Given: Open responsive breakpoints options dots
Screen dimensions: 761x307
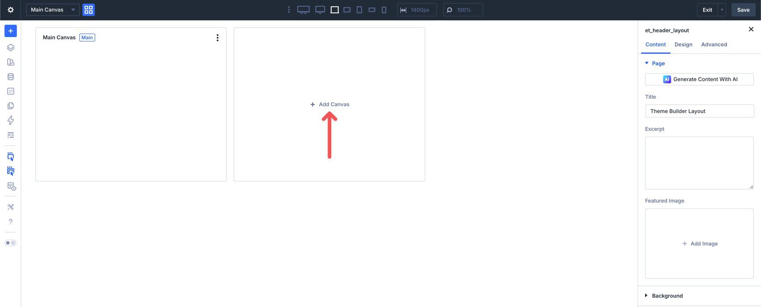Looking at the screenshot, I should [x=289, y=10].
